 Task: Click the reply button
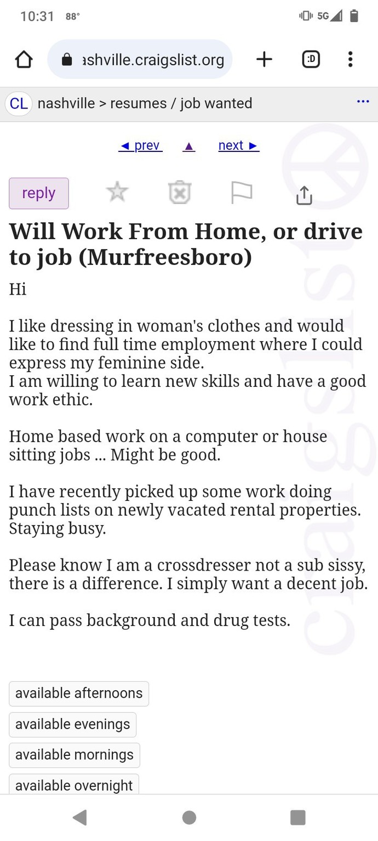pos(39,193)
